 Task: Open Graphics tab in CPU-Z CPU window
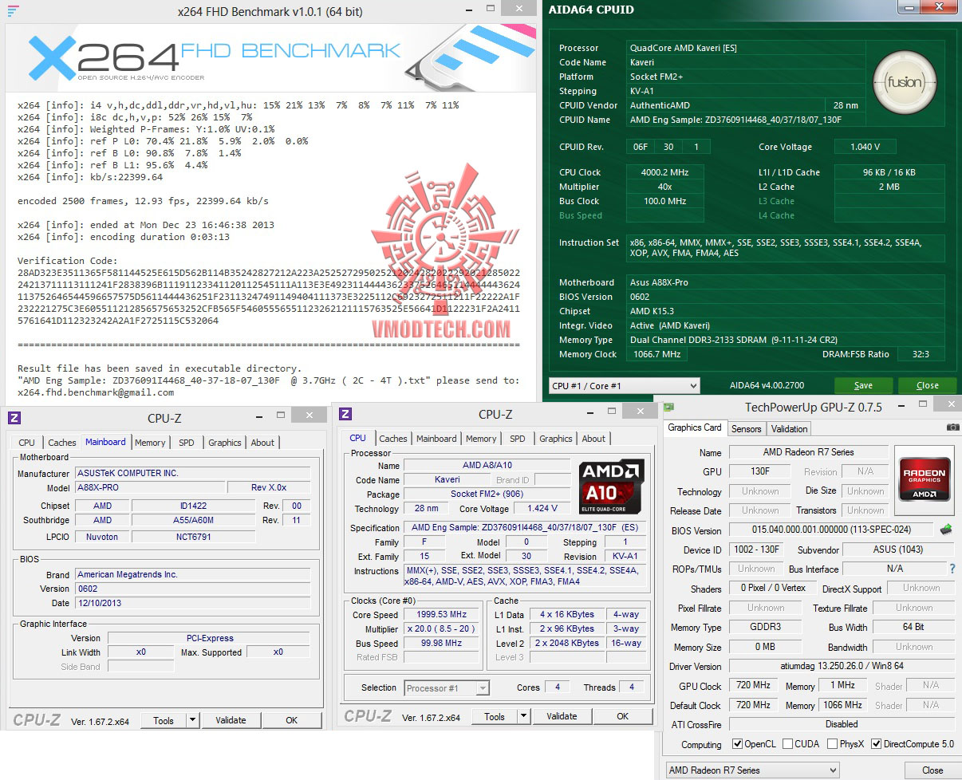(x=556, y=439)
